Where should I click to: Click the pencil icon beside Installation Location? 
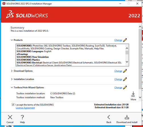click(x=125, y=79)
